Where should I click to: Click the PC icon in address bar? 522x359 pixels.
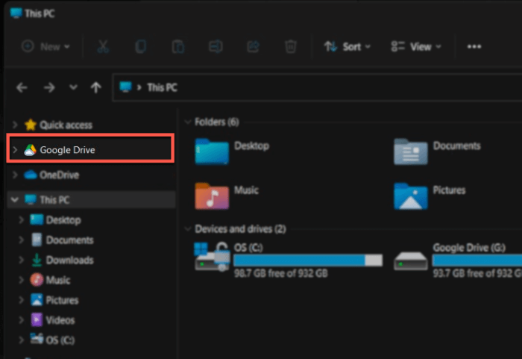(125, 87)
